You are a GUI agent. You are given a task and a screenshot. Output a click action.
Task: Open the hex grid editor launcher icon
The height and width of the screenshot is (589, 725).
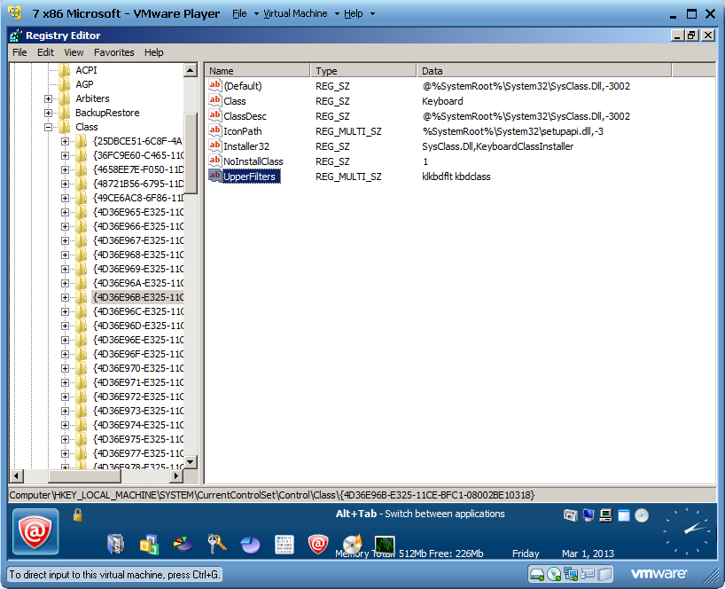(x=284, y=545)
